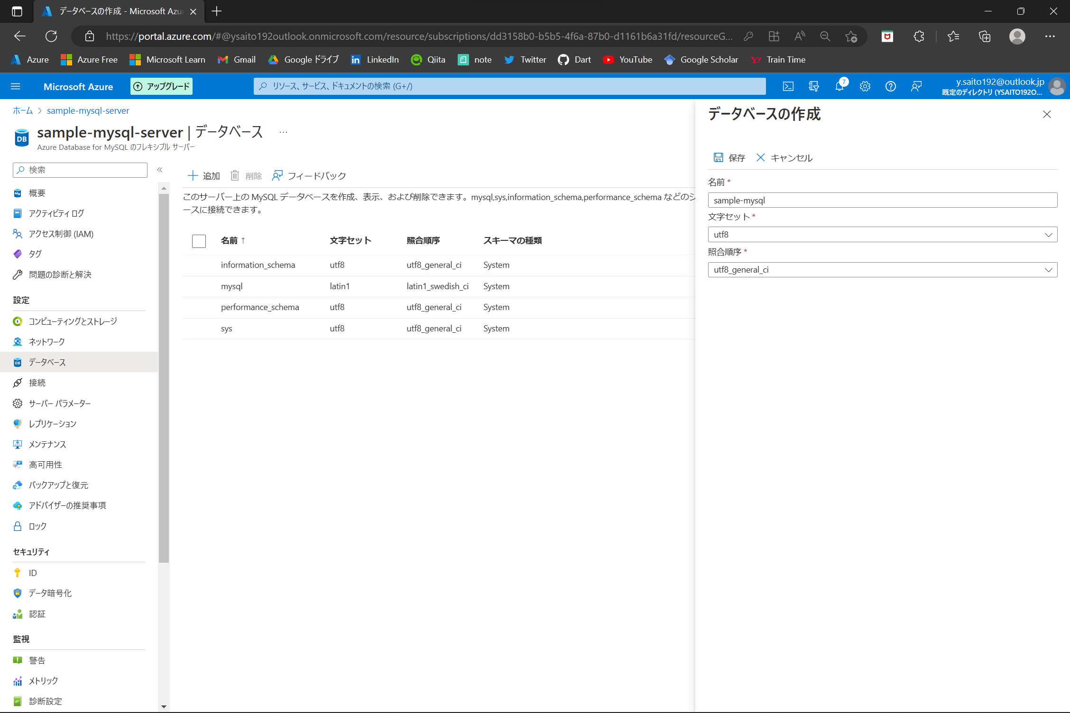Screen dimensions: 1070x713
Task: Click 追加 to add a database
Action: pos(203,175)
